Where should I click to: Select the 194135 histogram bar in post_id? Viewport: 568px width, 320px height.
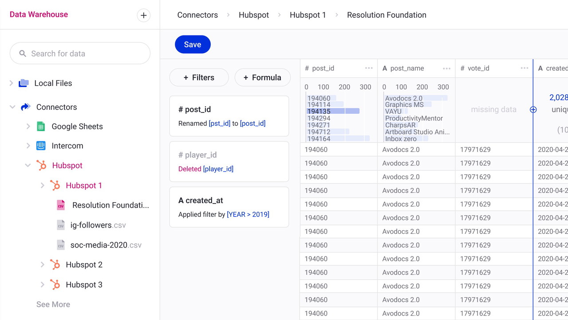[x=333, y=111]
